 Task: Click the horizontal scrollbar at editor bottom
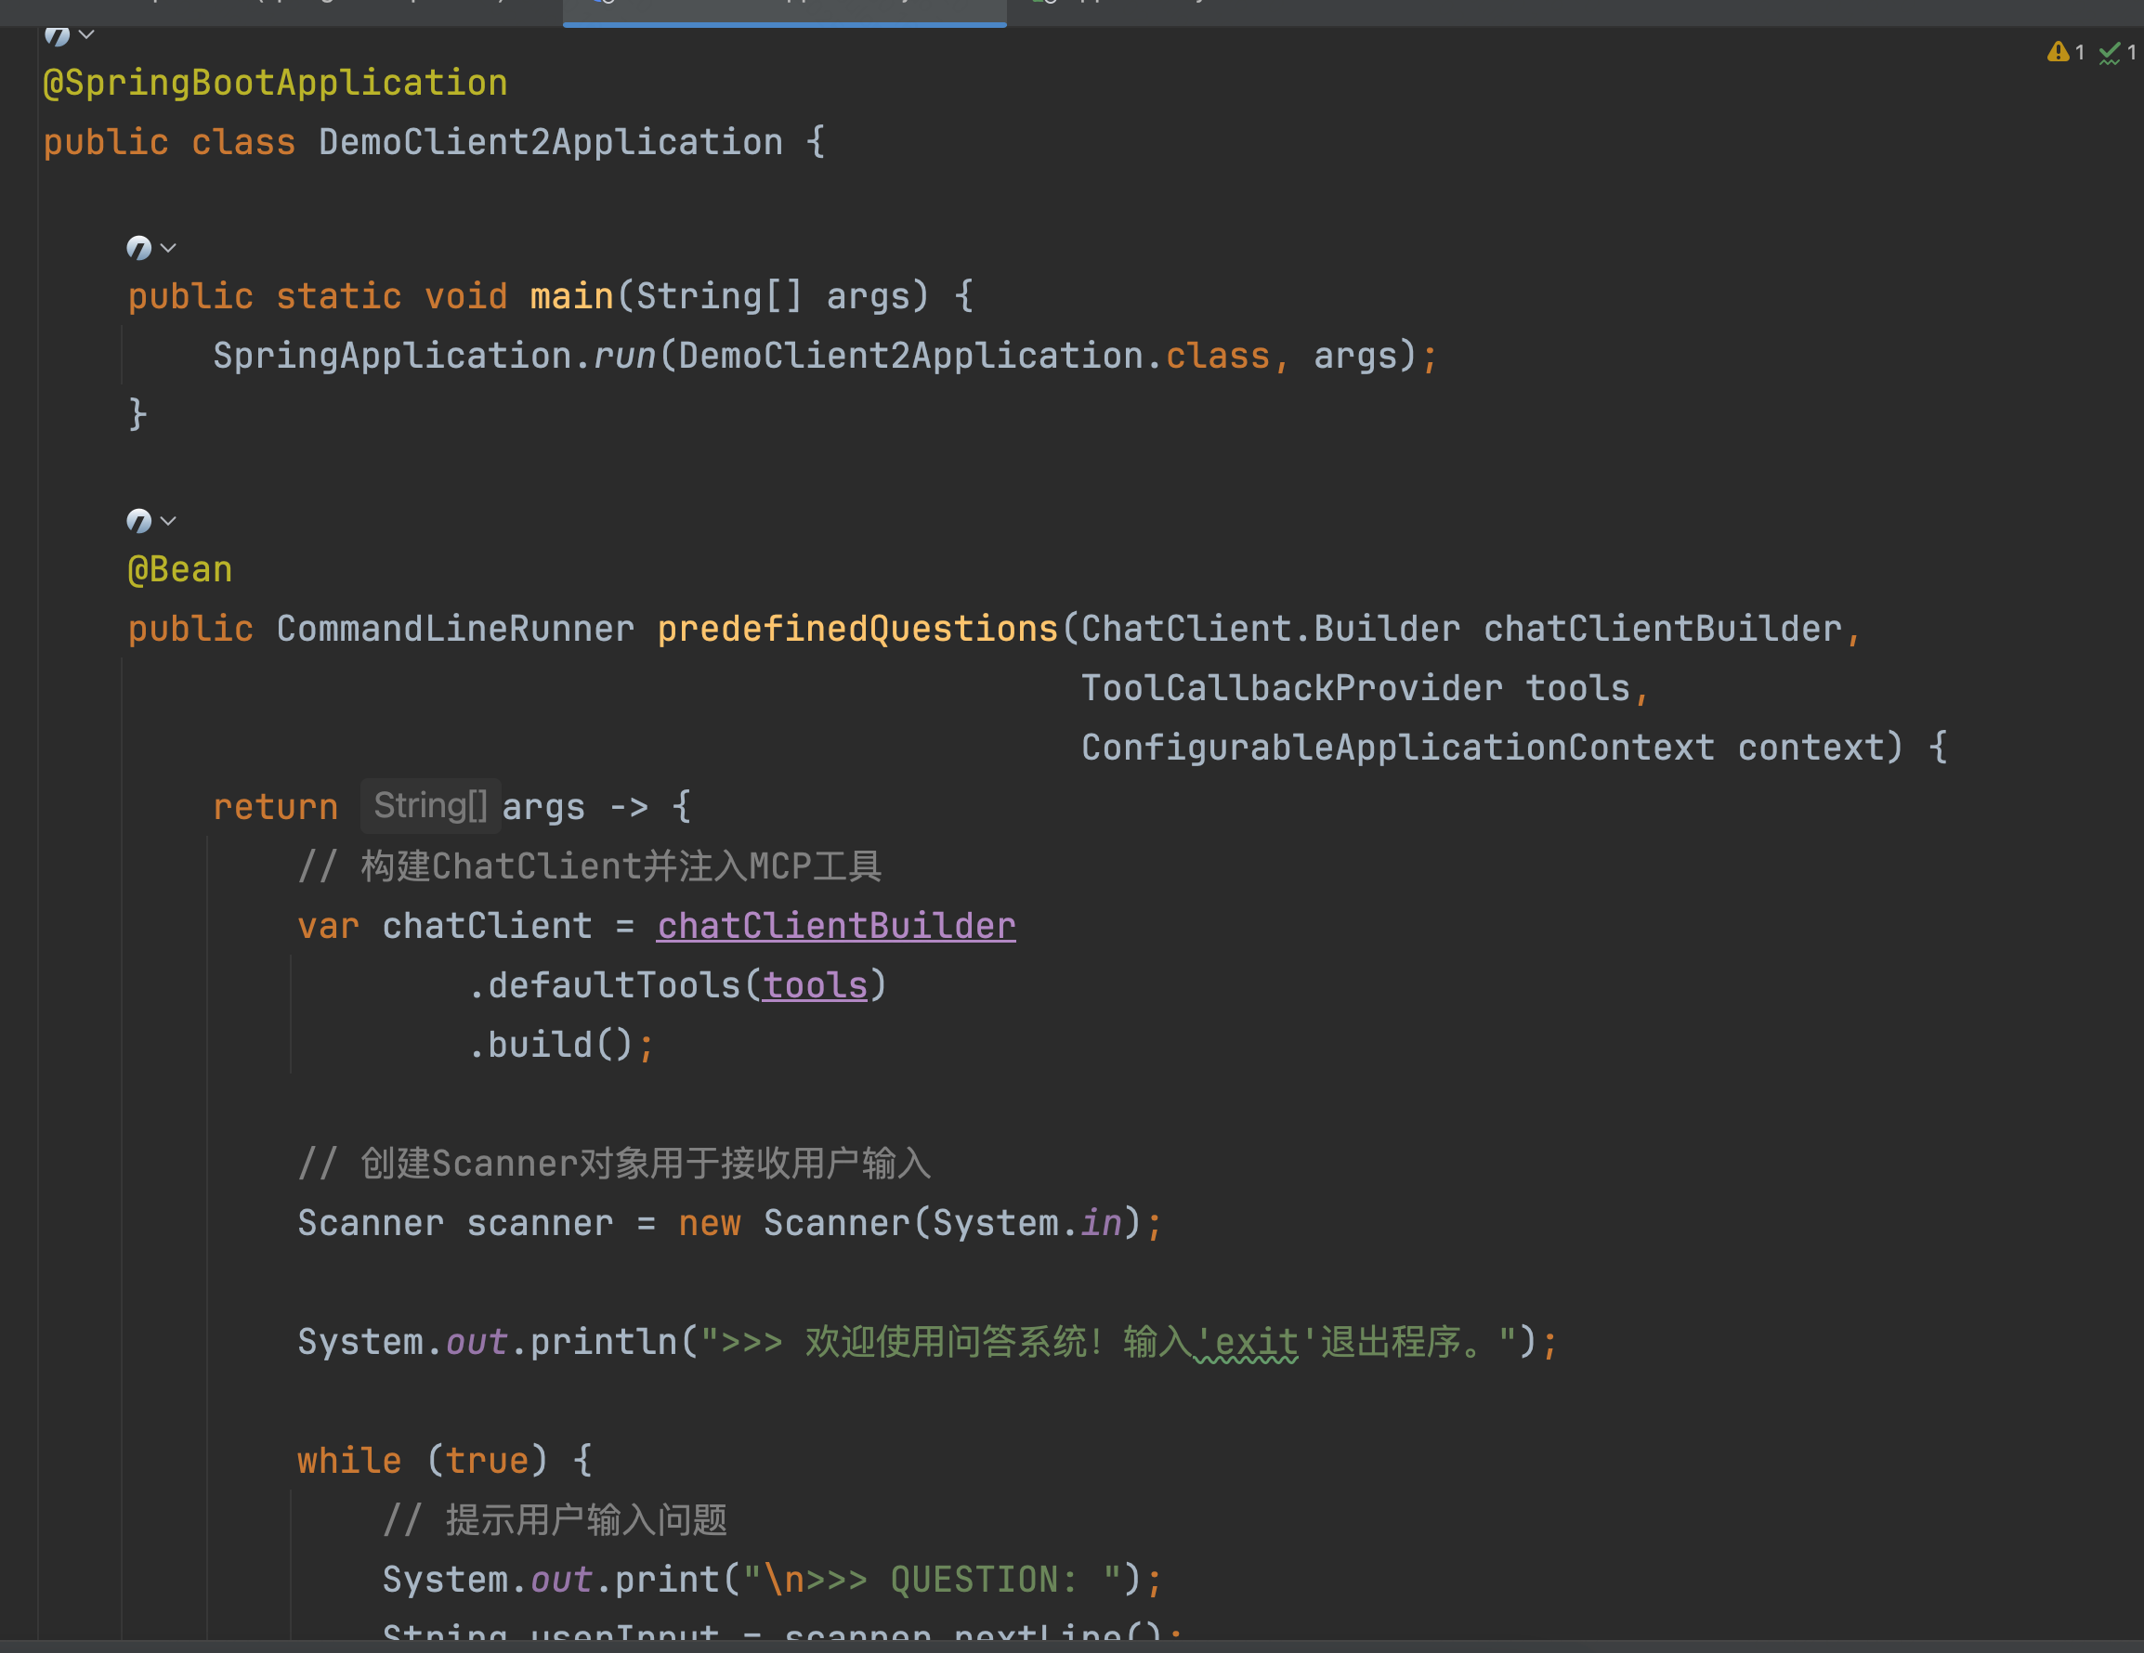tap(1070, 1646)
